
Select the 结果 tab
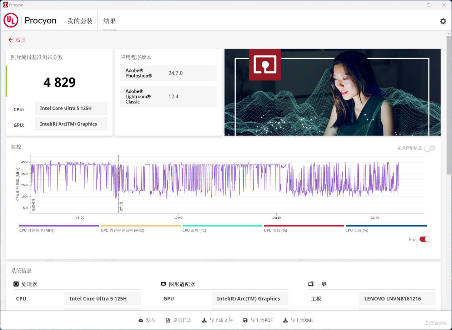[x=109, y=21]
